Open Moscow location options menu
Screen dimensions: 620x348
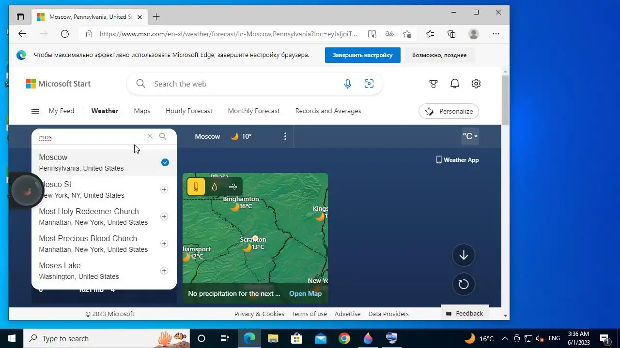tap(285, 136)
